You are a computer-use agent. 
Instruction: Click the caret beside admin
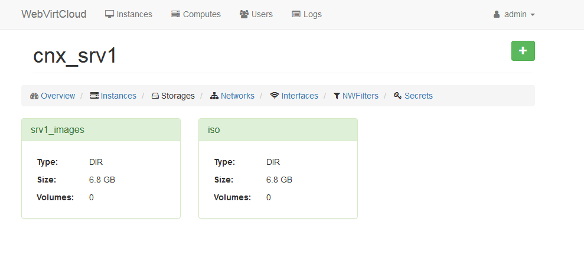point(533,15)
